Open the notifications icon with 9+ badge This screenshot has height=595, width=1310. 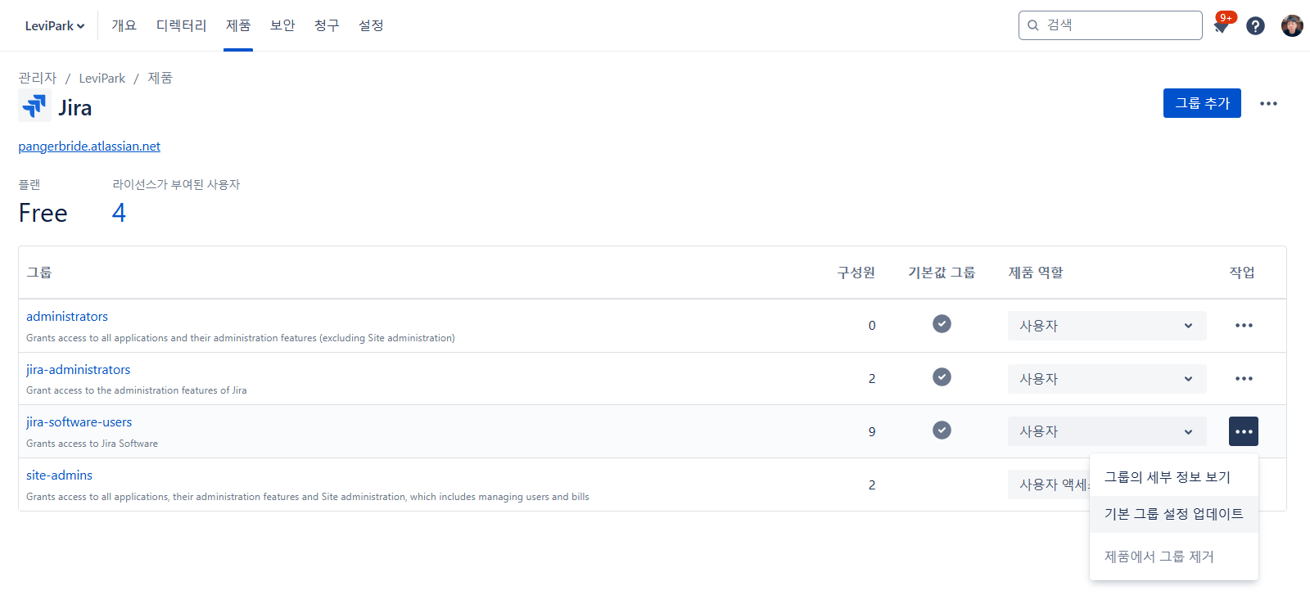[x=1222, y=25]
